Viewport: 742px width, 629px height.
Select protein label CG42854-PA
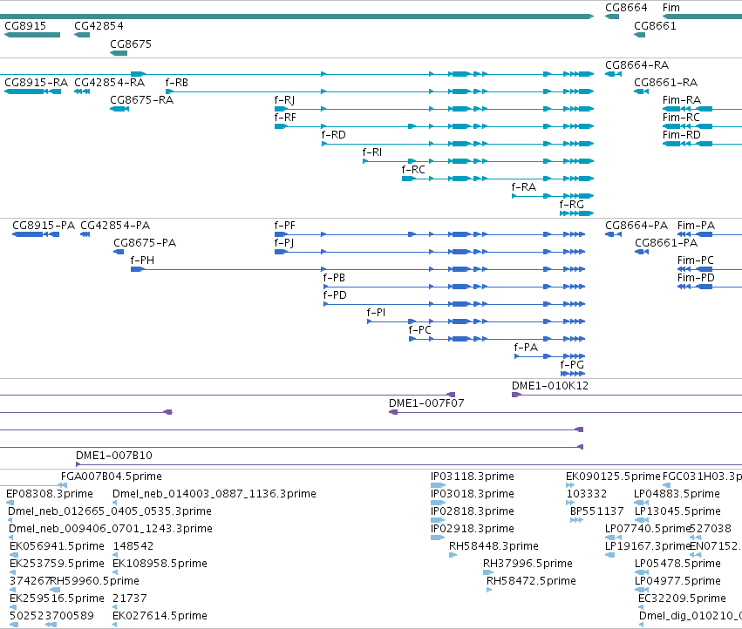coord(115,225)
